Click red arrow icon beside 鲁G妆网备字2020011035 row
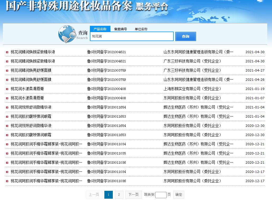The height and width of the screenshot is (200, 272). click(7, 153)
